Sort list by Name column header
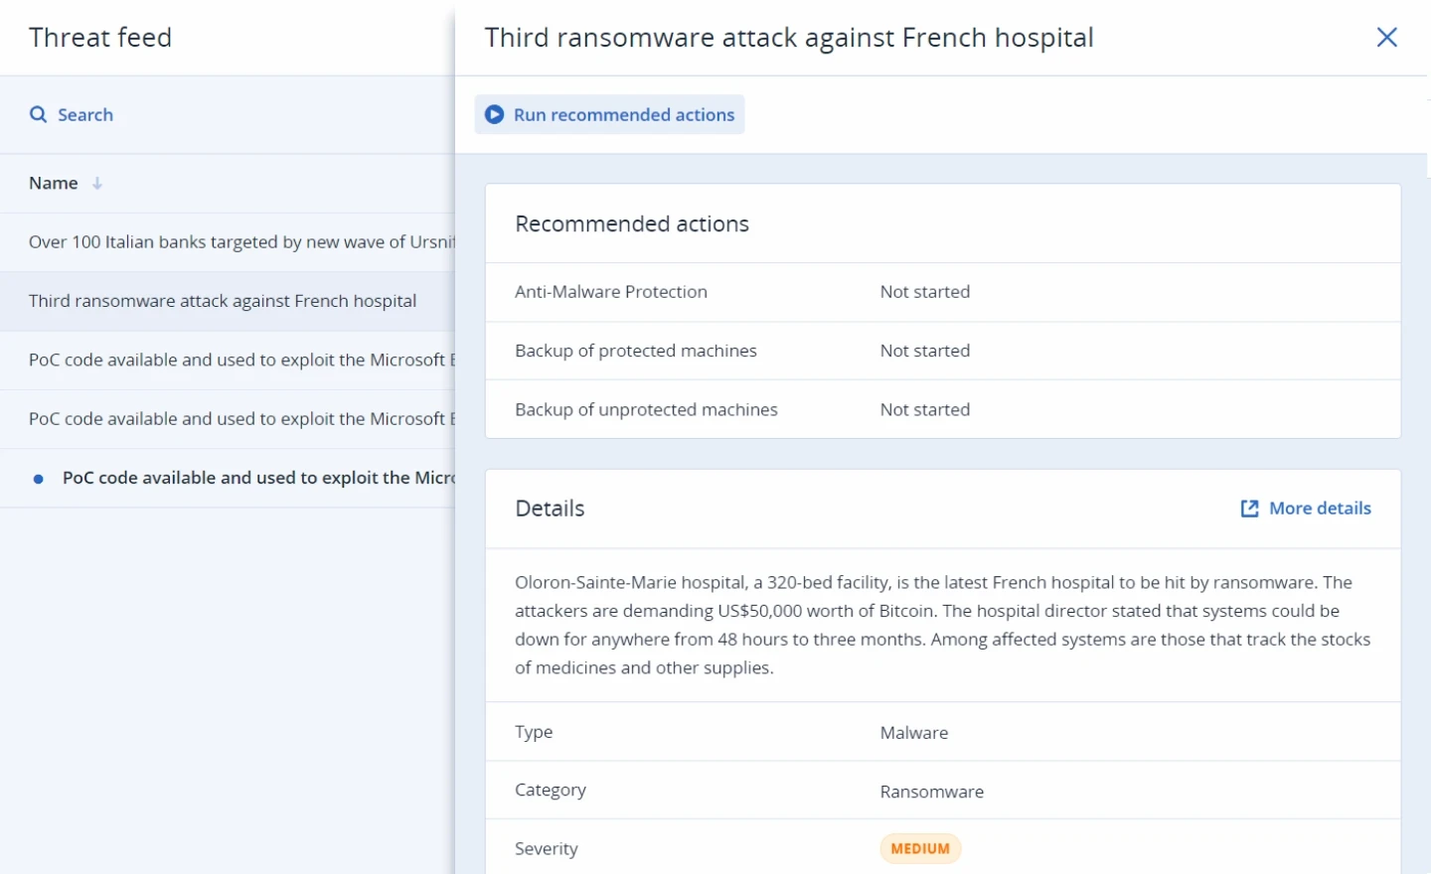The width and height of the screenshot is (1431, 874). 54,183
